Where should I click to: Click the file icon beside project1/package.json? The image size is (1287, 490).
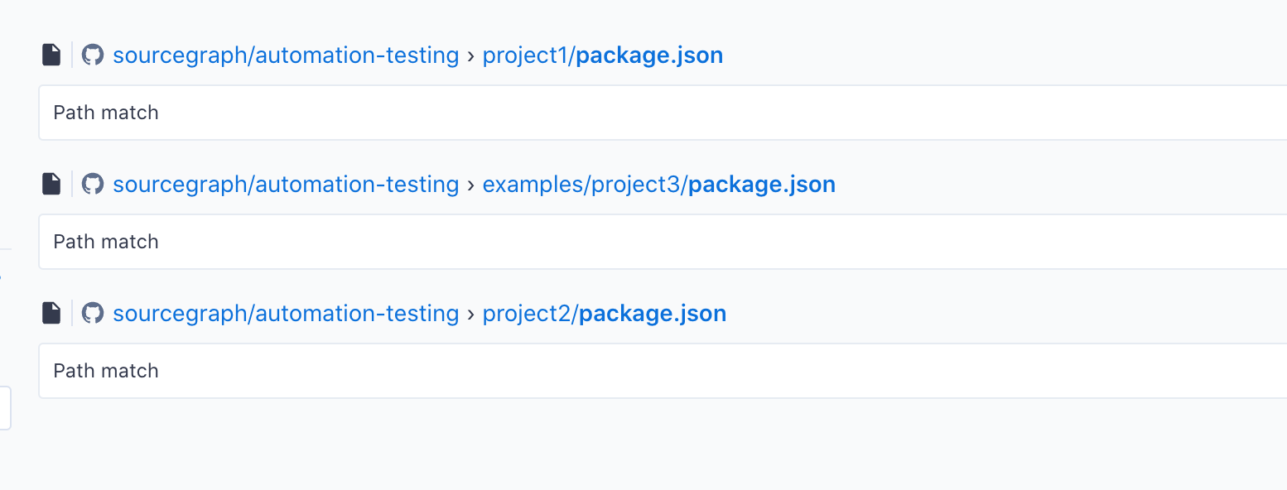pos(51,55)
